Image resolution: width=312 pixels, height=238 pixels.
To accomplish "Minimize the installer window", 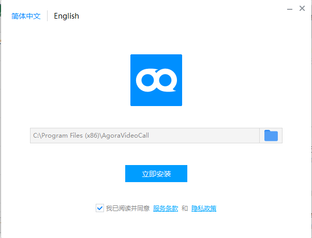I will [288, 9].
